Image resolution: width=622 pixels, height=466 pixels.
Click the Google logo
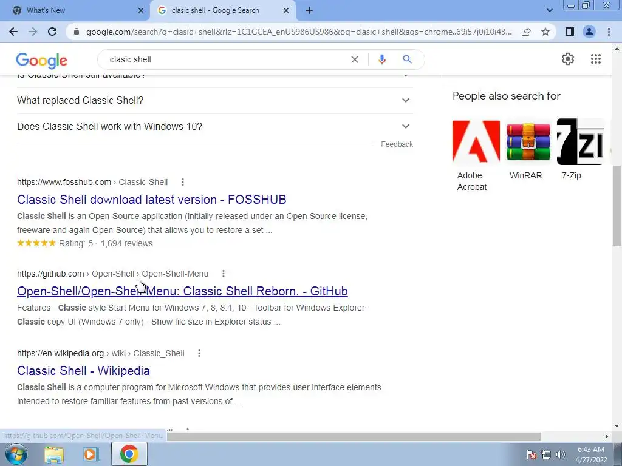click(42, 60)
